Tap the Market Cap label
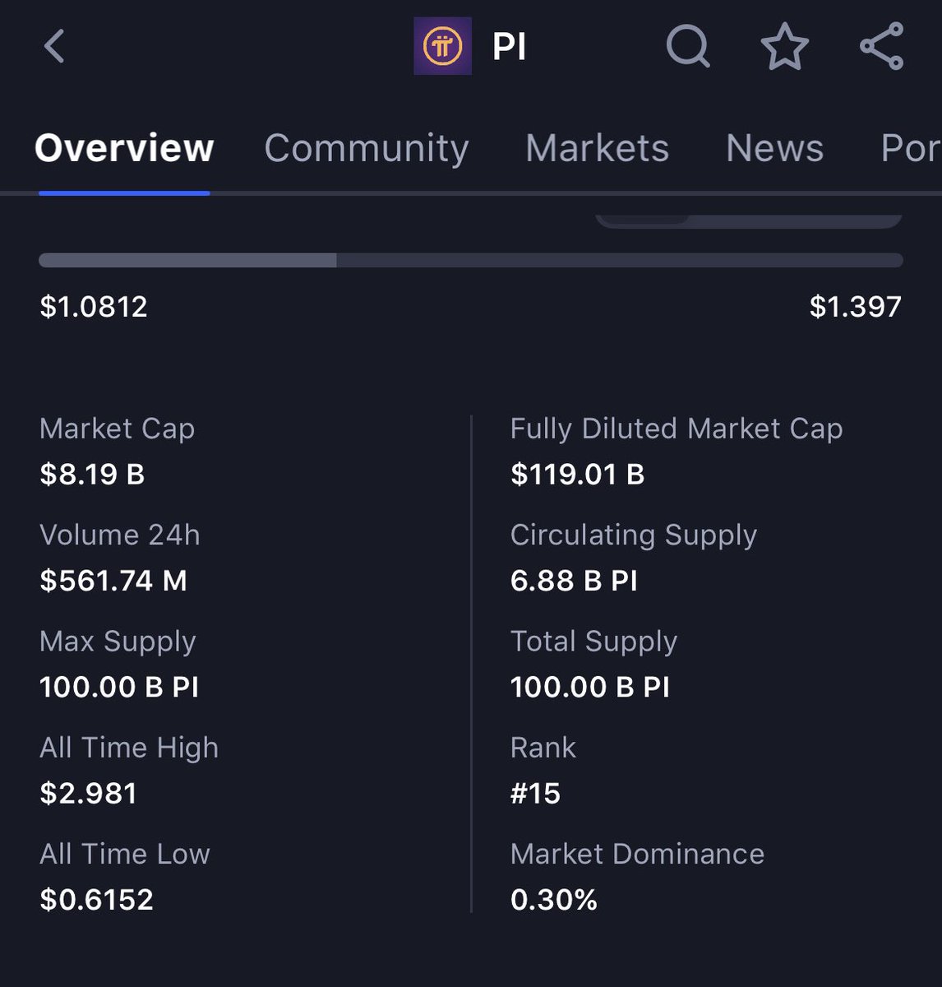 coord(117,429)
